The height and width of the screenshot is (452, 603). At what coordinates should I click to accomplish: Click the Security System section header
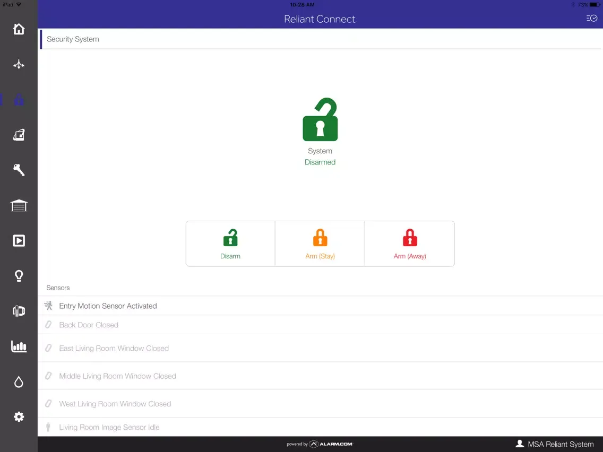pos(73,39)
